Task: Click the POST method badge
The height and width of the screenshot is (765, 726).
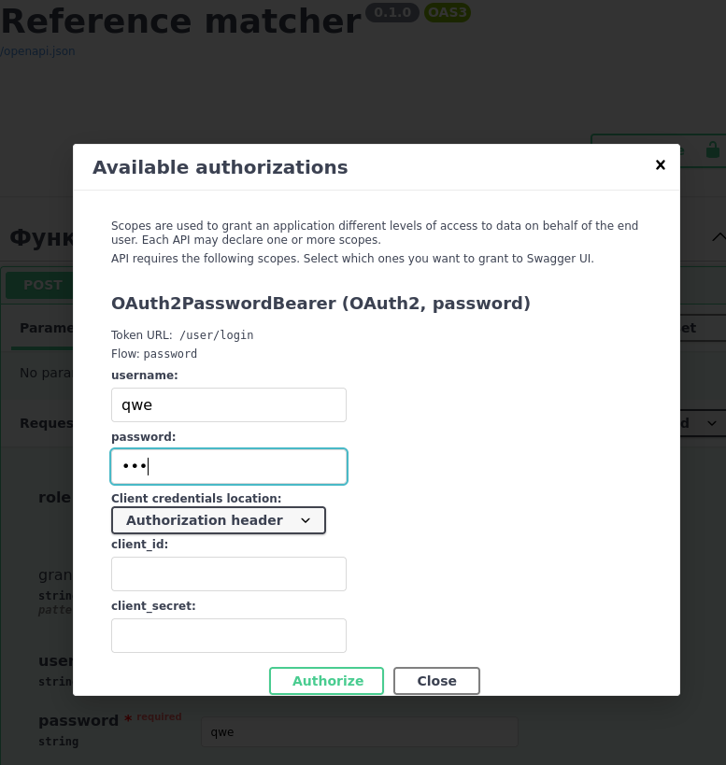Action: tap(43, 285)
